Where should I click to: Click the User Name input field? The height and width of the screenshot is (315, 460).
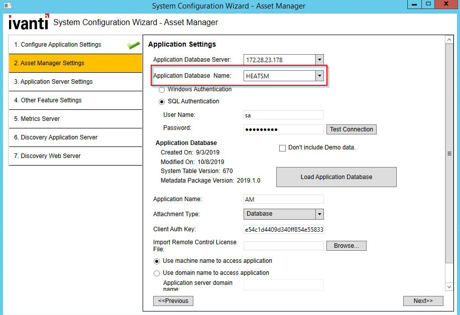pyautogui.click(x=283, y=114)
